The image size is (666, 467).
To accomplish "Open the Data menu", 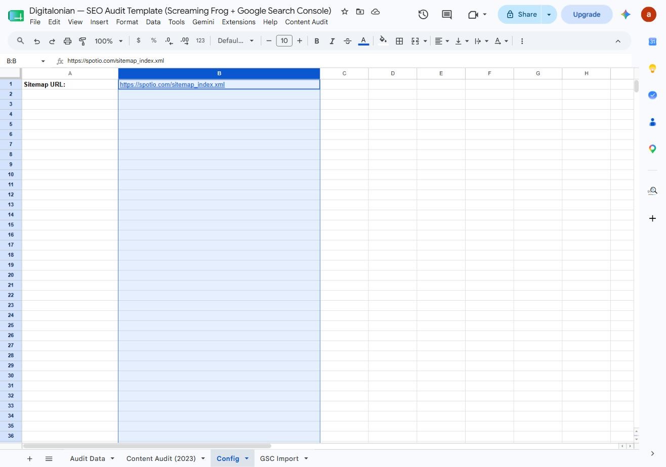I will [x=153, y=22].
